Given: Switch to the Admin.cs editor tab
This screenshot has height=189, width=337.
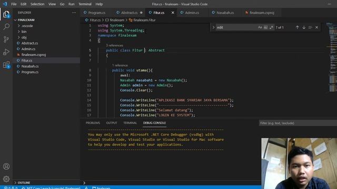Looking at the screenshot, I should [x=192, y=13].
